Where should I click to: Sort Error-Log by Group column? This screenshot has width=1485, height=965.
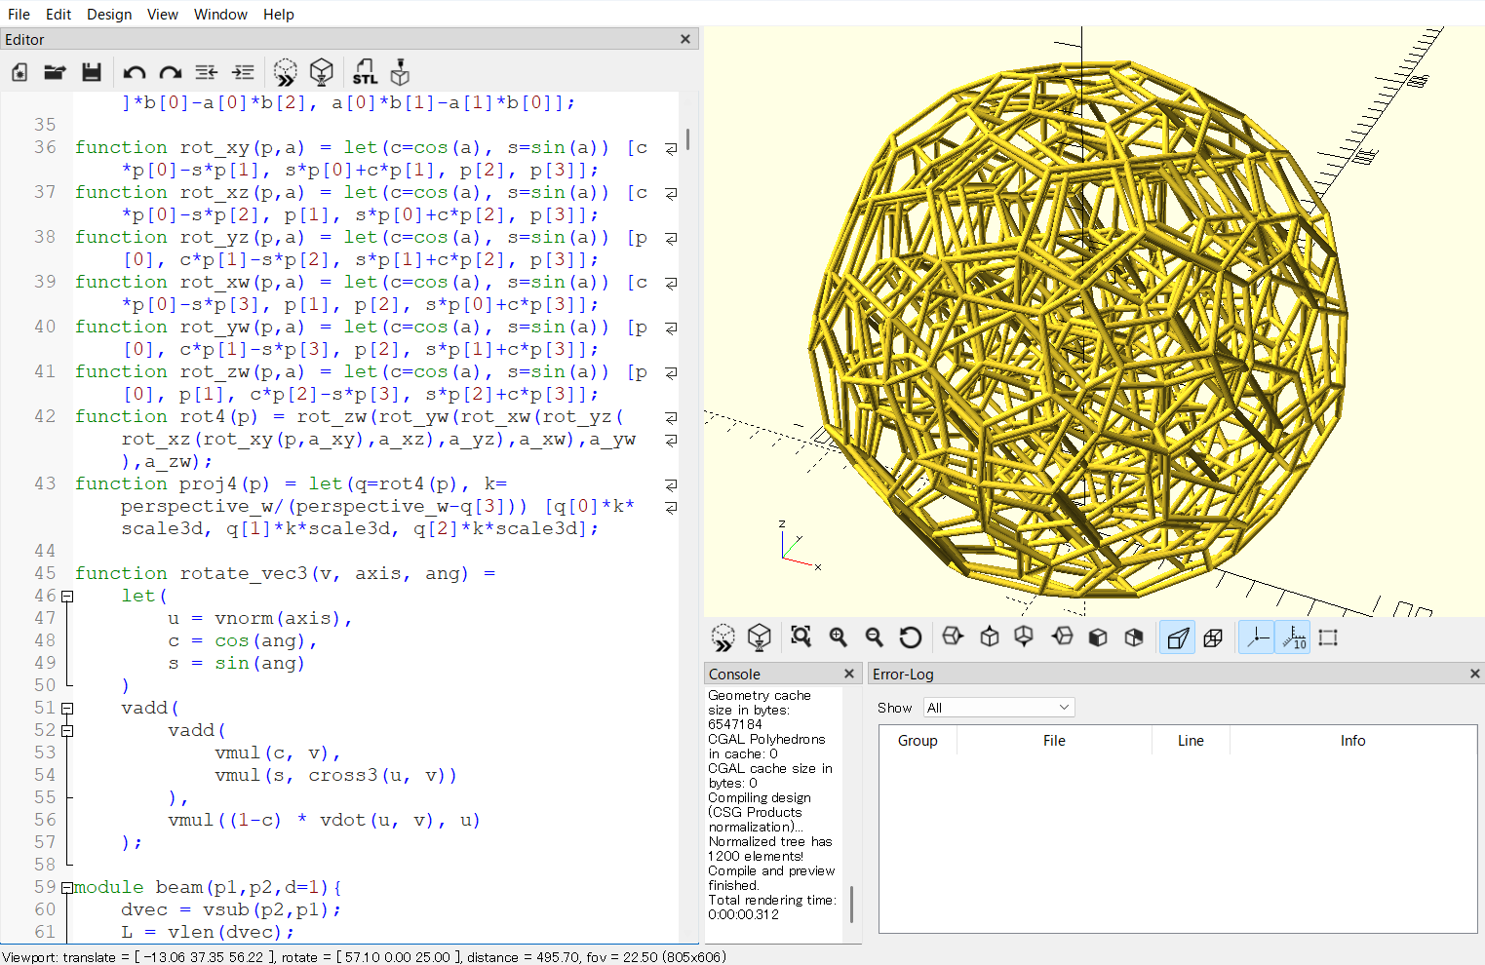[918, 741]
